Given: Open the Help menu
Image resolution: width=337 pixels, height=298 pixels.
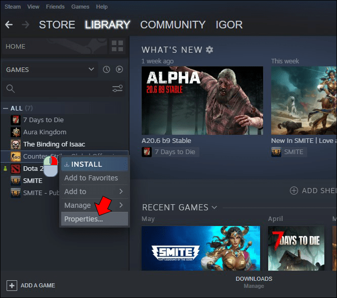Looking at the screenshot, I should 102,7.
